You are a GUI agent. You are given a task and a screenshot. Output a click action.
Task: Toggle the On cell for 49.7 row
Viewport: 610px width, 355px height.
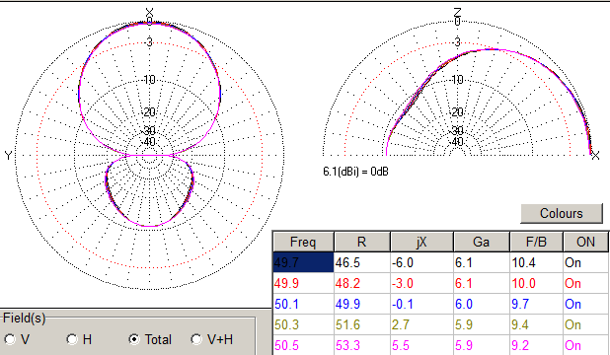(x=585, y=262)
